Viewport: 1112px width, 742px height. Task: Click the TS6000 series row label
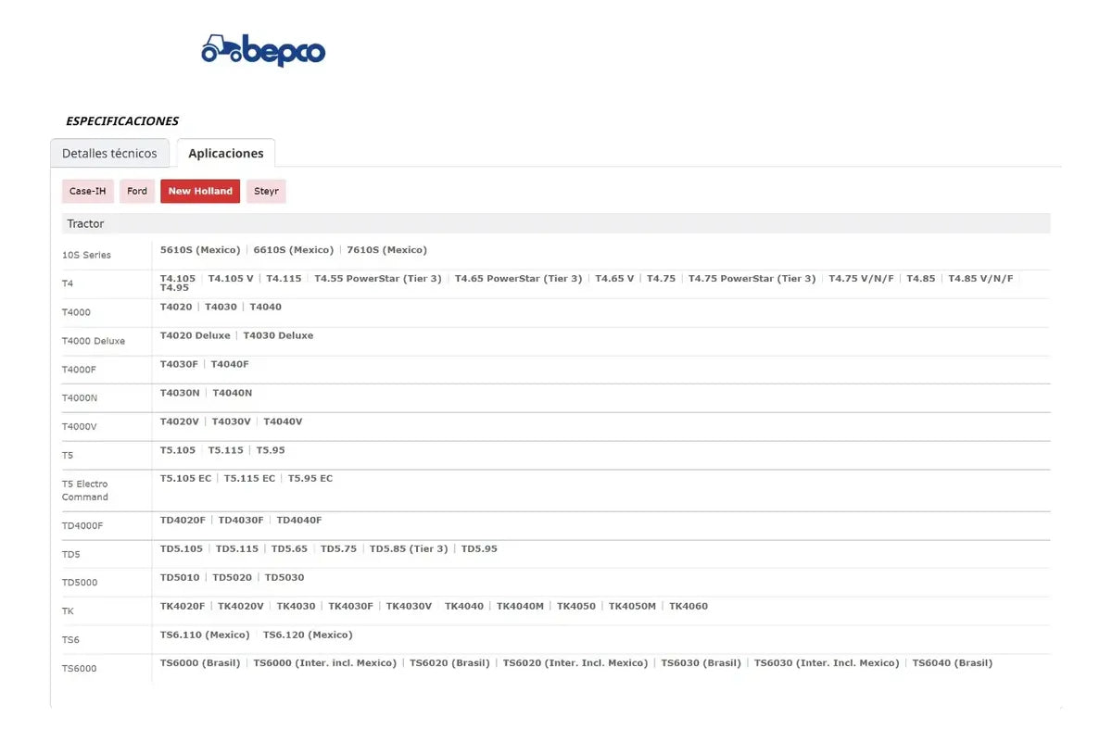pyautogui.click(x=80, y=669)
